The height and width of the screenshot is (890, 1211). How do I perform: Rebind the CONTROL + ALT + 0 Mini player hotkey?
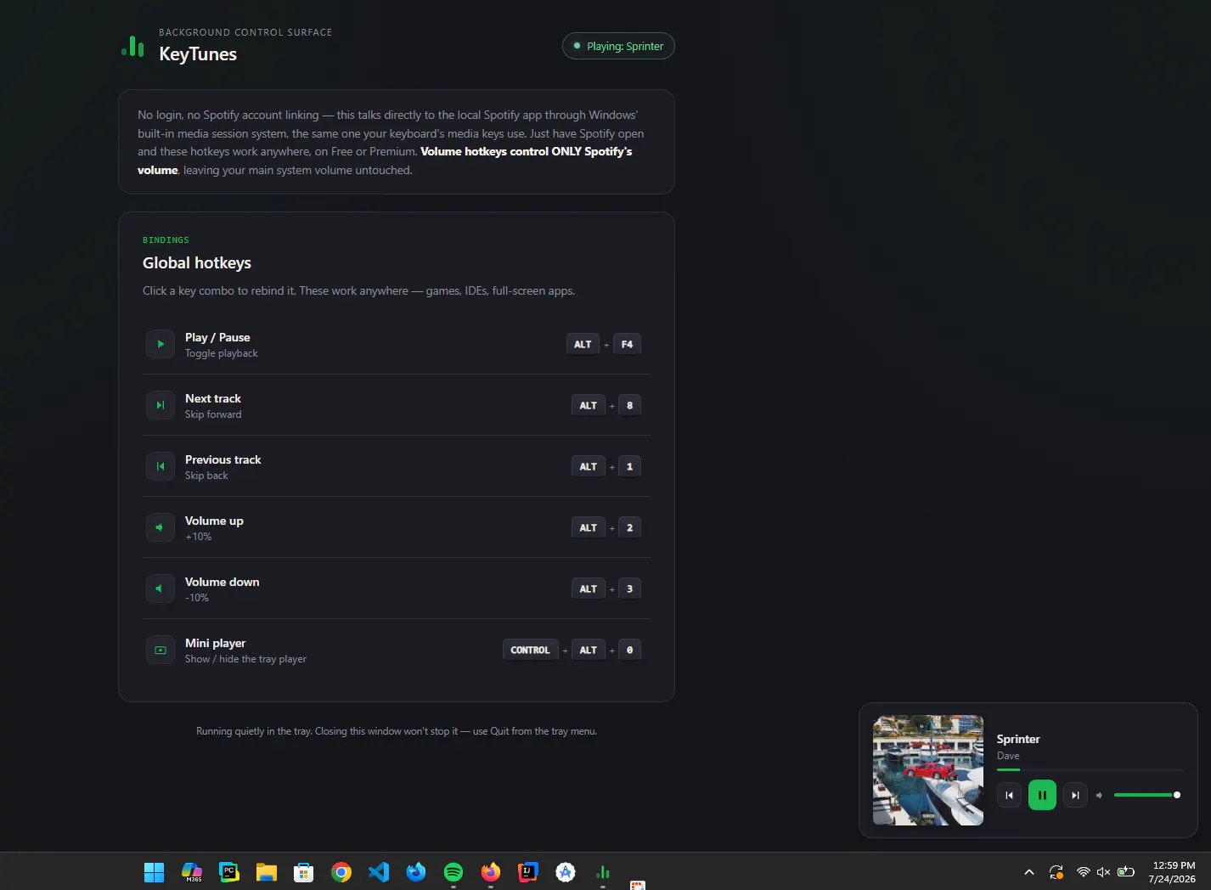[x=572, y=650]
